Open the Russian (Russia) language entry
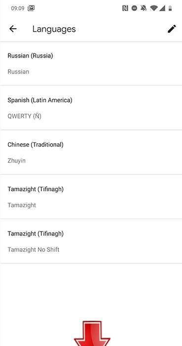This screenshot has height=346, width=182. tap(91, 63)
